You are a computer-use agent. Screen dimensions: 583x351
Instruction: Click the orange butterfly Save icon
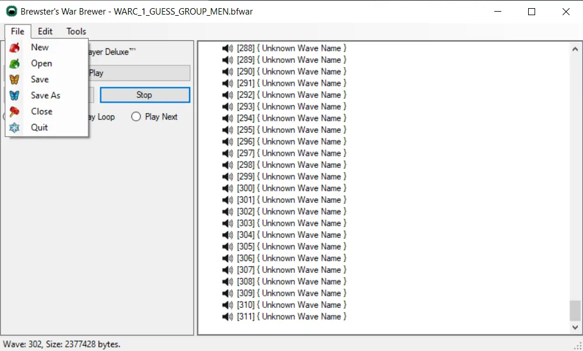click(x=15, y=80)
